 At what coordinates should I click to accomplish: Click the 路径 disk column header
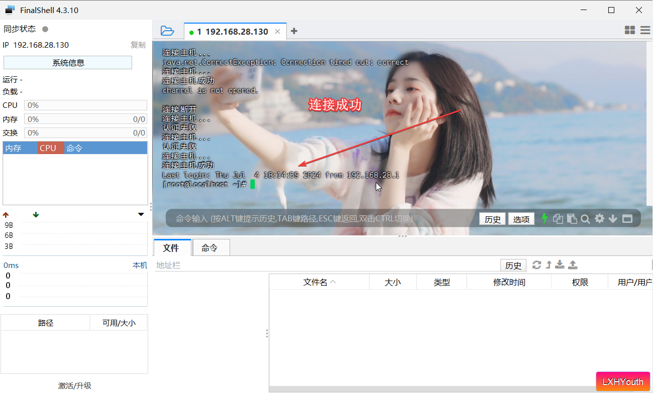pyautogui.click(x=45, y=323)
